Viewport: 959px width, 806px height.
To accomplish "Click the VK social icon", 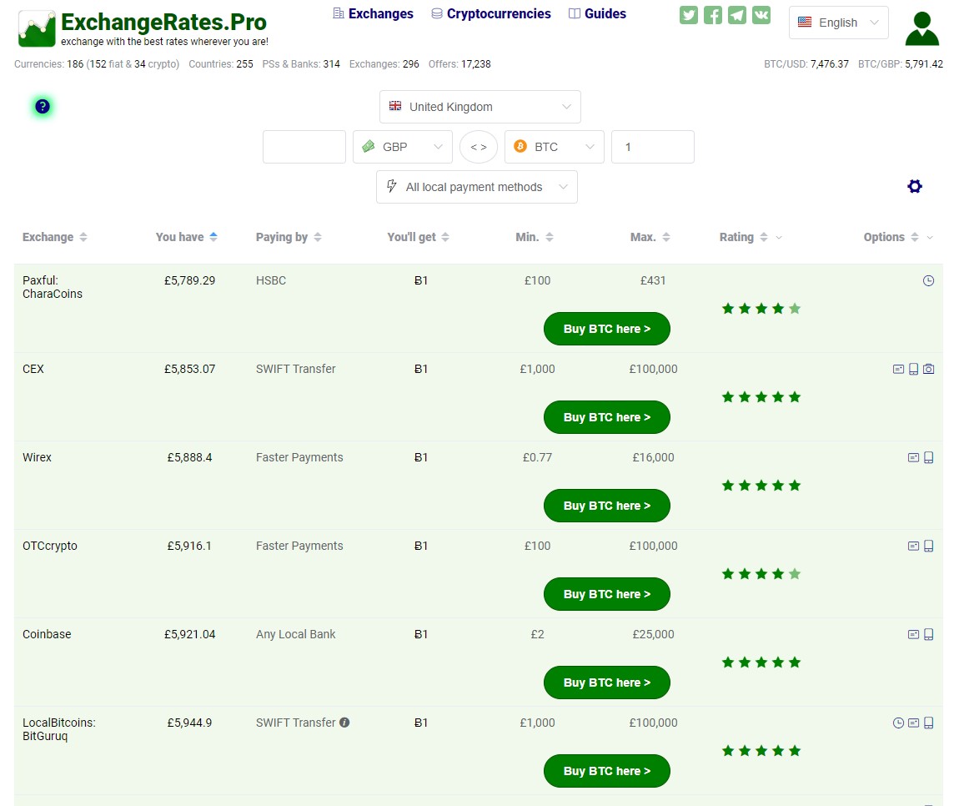I will (761, 15).
